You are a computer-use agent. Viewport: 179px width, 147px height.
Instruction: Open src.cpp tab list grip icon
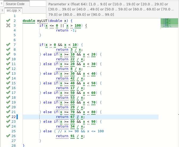click(2, 10)
